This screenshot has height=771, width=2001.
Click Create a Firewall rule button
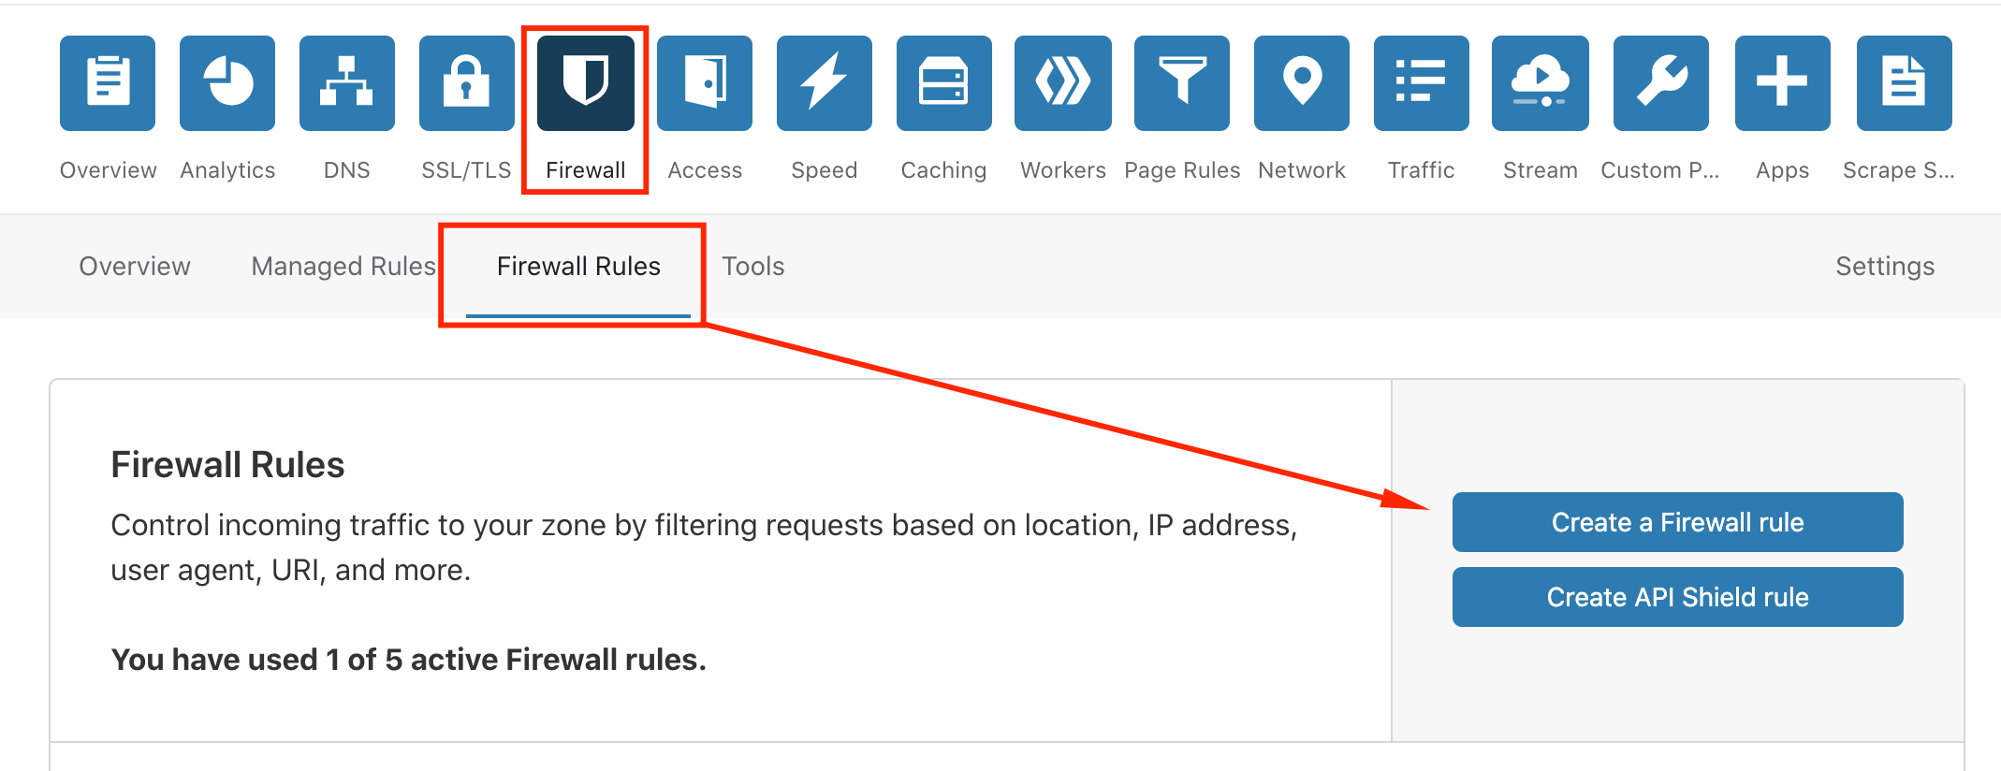(1677, 522)
